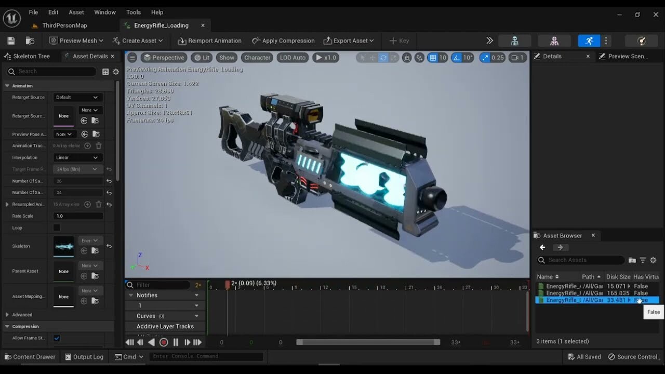Open the Asset Browser settings gear
This screenshot has width=665, height=374.
(x=653, y=260)
